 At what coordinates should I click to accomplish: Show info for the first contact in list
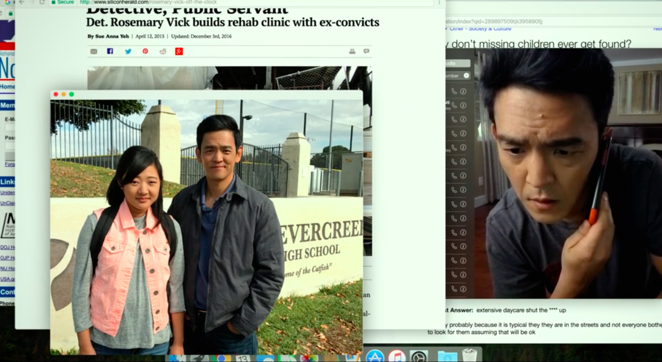click(x=463, y=91)
